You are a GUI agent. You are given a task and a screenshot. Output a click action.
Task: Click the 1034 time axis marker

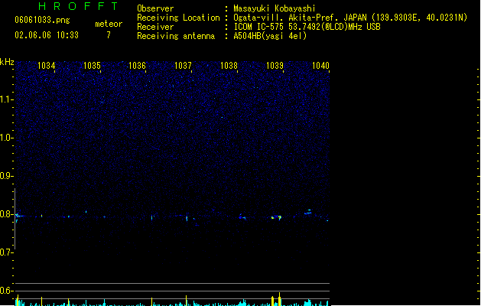[47, 66]
